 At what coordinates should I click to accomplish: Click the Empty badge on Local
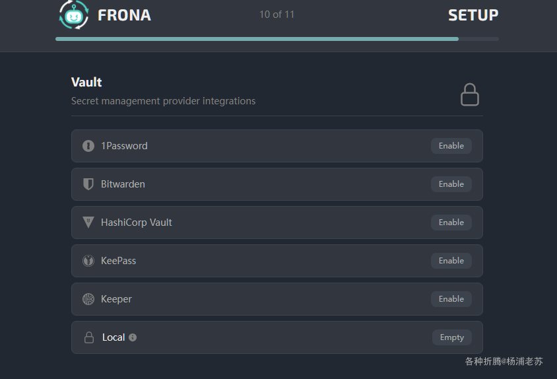pyautogui.click(x=452, y=337)
